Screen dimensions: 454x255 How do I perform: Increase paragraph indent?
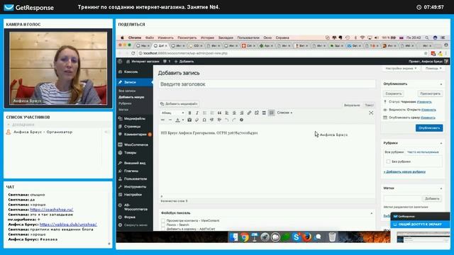point(219,120)
